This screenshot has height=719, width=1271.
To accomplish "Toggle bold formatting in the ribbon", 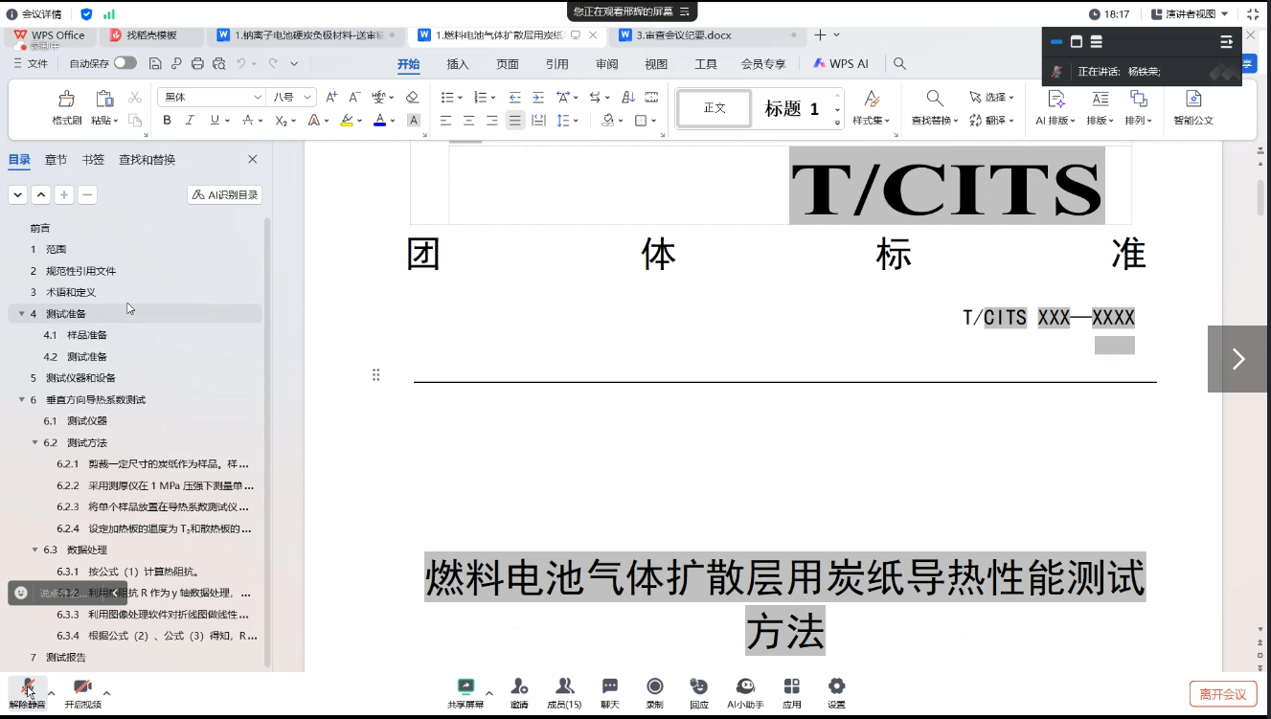I will tap(167, 121).
